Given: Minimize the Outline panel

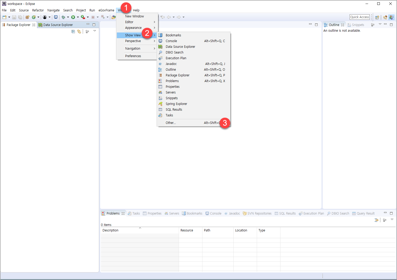Looking at the screenshot, I should (385, 24).
